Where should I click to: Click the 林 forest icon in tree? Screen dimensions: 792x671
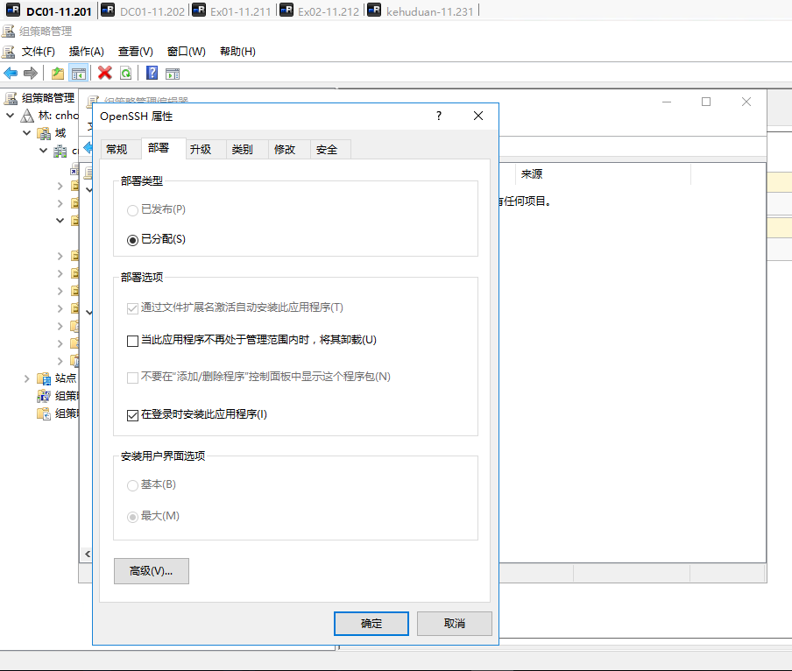27,116
